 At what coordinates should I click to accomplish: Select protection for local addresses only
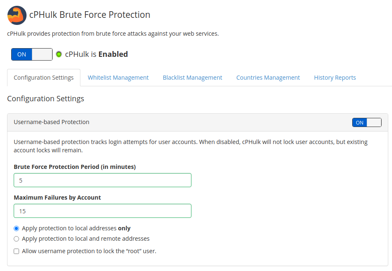[17, 228]
